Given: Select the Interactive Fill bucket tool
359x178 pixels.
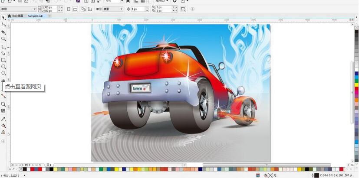Looking at the screenshot, I should point(3,126).
